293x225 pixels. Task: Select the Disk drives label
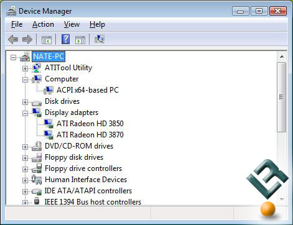(62, 101)
